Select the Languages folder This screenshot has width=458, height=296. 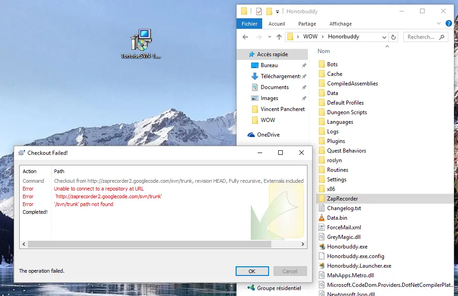pos(340,122)
